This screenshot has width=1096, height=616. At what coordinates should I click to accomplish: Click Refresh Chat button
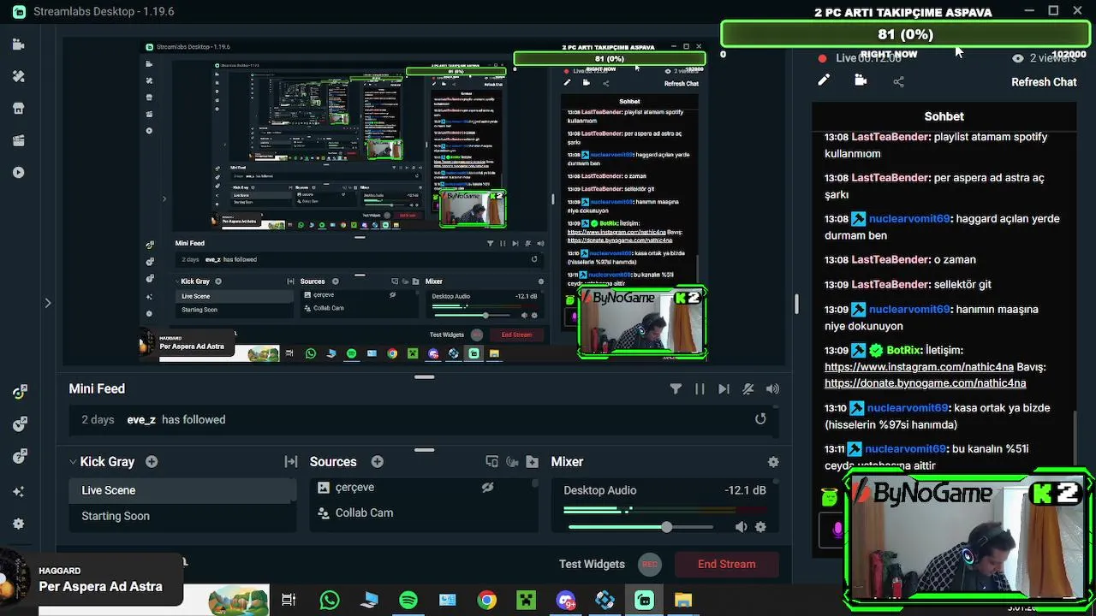[1044, 82]
